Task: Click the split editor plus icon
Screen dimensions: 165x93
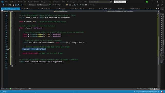Action: coord(158,11)
